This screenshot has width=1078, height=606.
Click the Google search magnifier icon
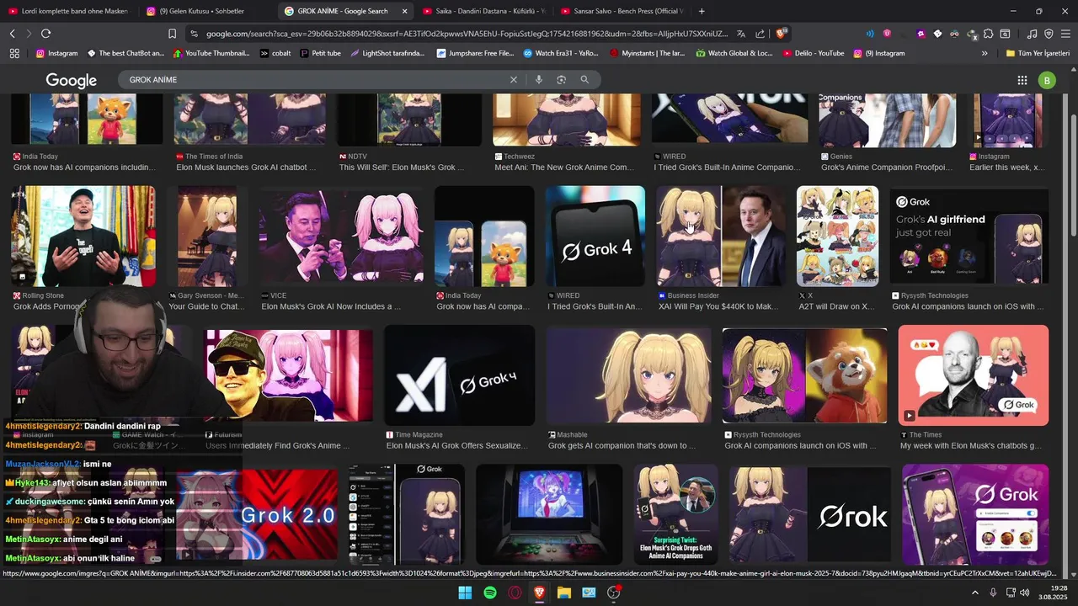pos(584,79)
